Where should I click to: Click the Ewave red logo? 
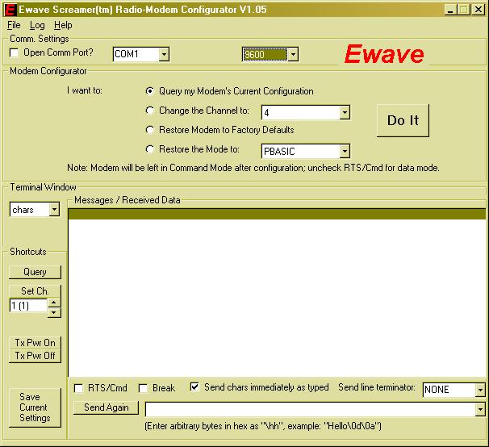(x=384, y=54)
